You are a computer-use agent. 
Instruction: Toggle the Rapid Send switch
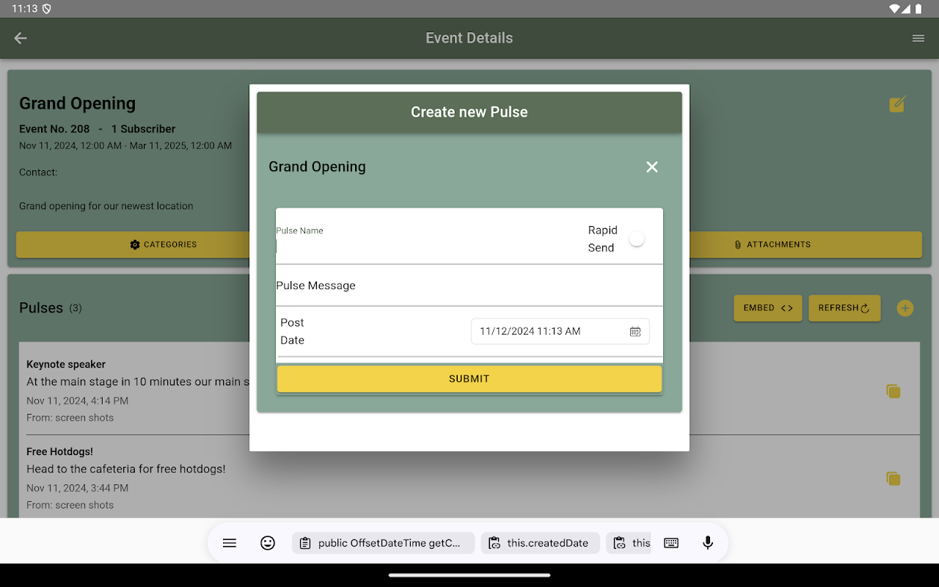pyautogui.click(x=635, y=239)
